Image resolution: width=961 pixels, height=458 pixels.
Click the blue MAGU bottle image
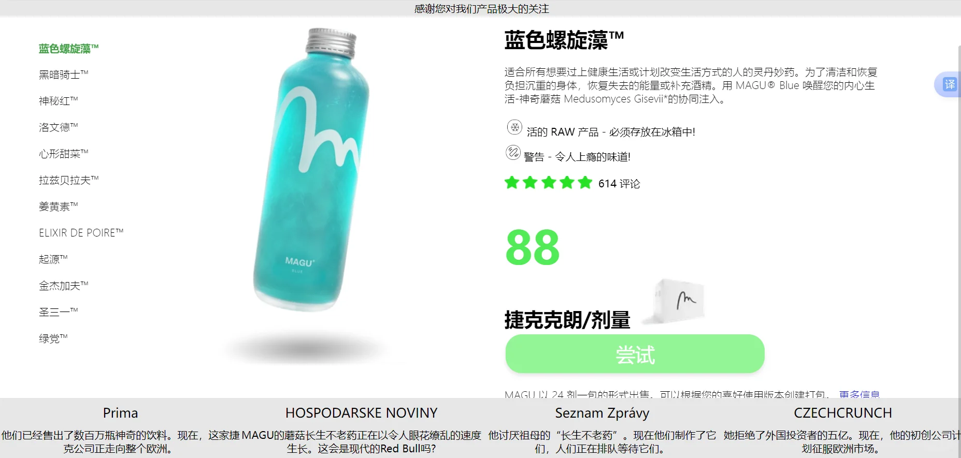click(x=312, y=171)
